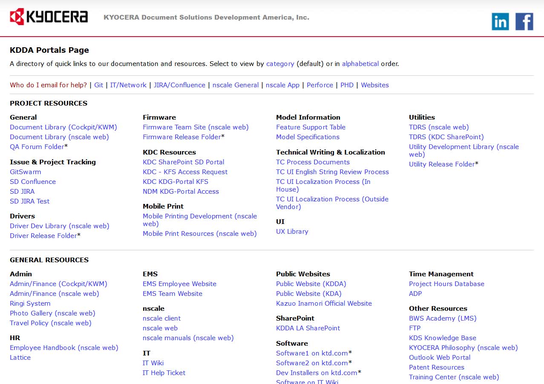Open the UX Library
The height and width of the screenshot is (384, 544).
tap(292, 231)
